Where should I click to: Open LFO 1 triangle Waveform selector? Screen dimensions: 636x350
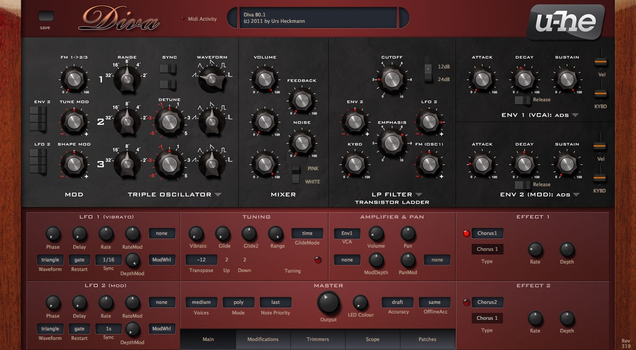click(50, 260)
